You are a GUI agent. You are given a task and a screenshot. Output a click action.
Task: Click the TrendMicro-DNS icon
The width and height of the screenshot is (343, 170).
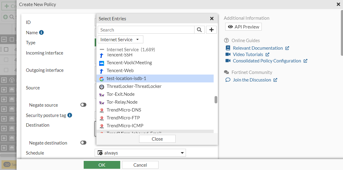tap(102, 110)
